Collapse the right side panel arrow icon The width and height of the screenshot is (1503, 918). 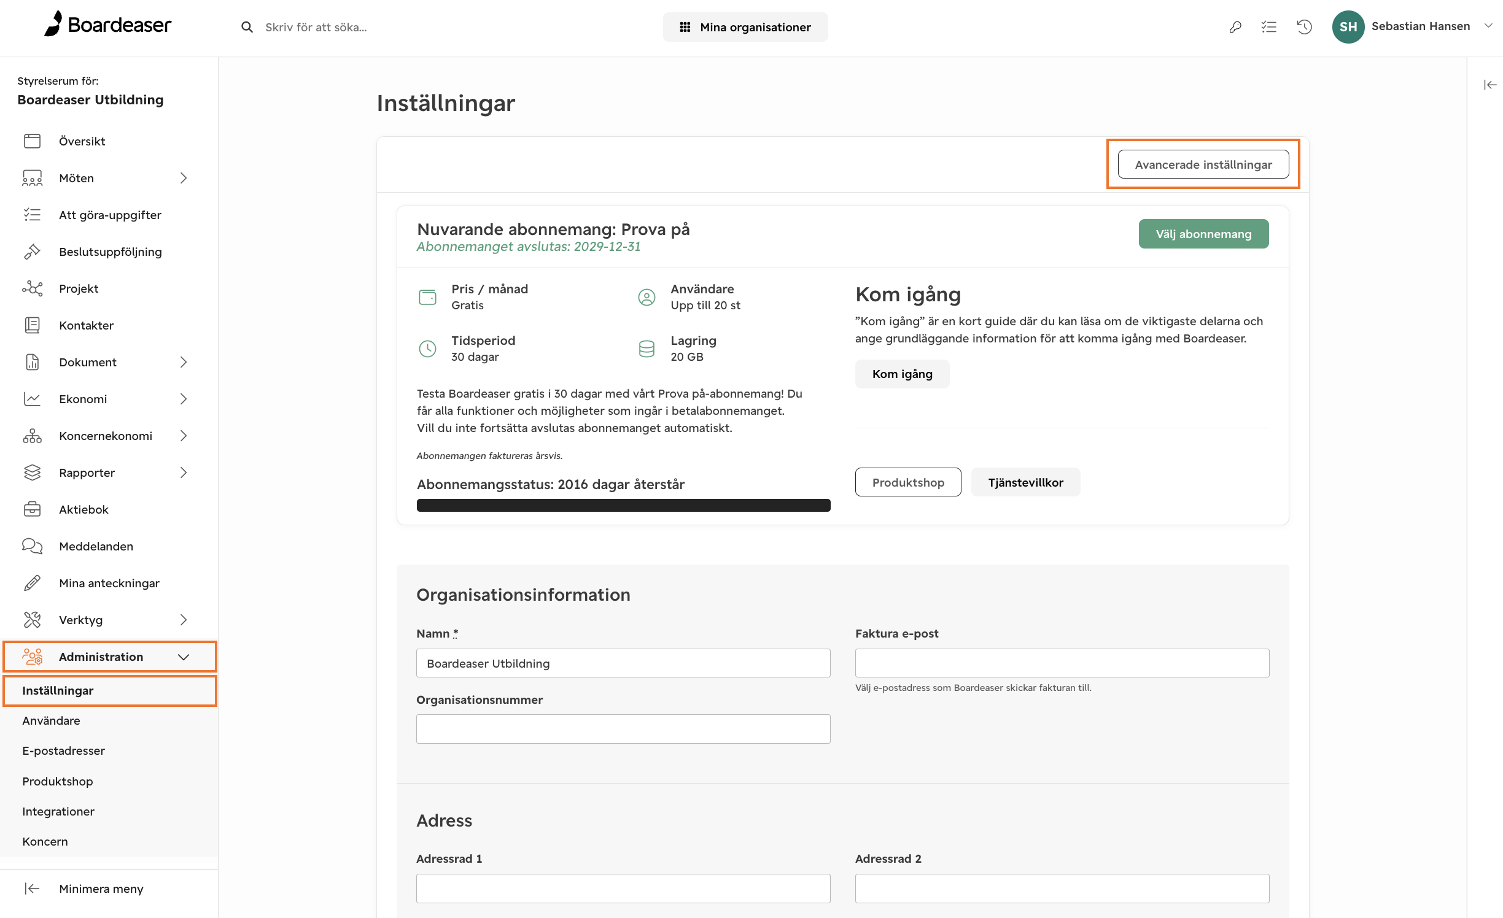pyautogui.click(x=1490, y=85)
